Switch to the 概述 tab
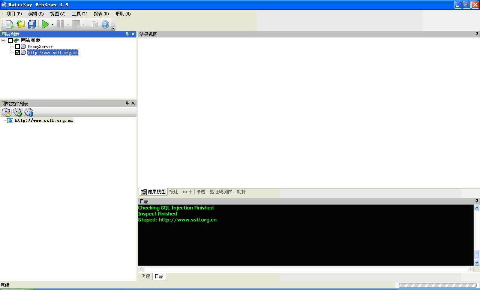Screen dimensions: 480x290 (174, 191)
